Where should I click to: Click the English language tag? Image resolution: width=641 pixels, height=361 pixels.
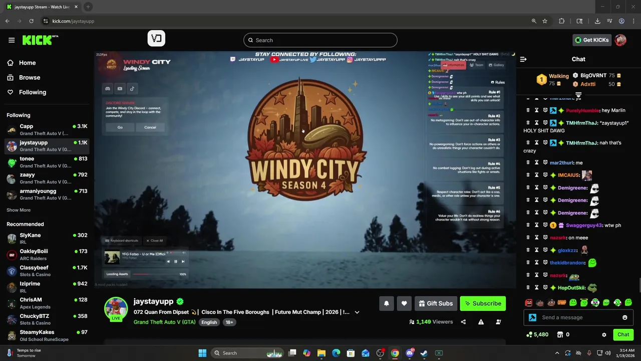coord(209,322)
